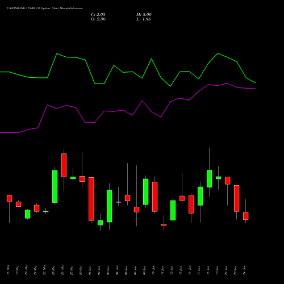Click the 27 May date label
The height and width of the screenshot is (284, 284).
click(72, 270)
